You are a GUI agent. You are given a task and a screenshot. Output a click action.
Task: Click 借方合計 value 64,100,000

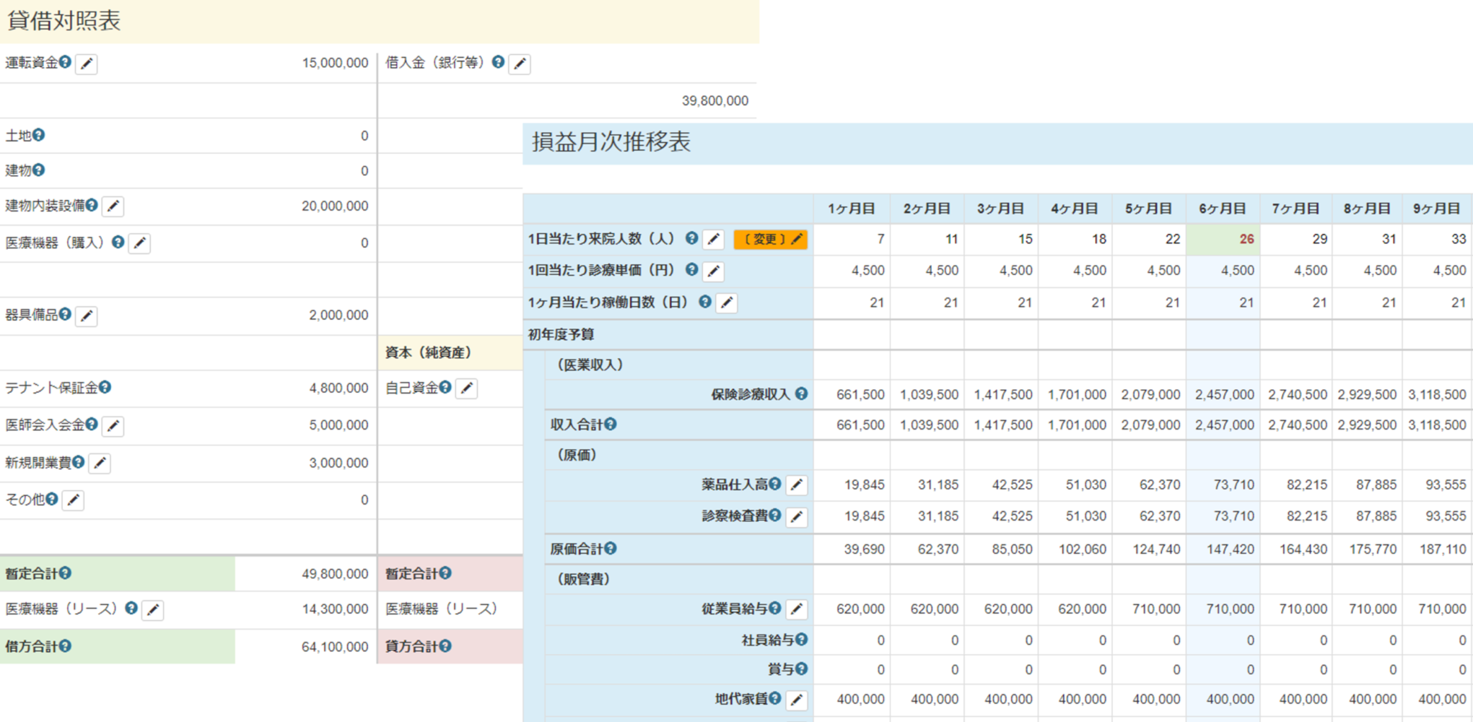click(x=335, y=647)
